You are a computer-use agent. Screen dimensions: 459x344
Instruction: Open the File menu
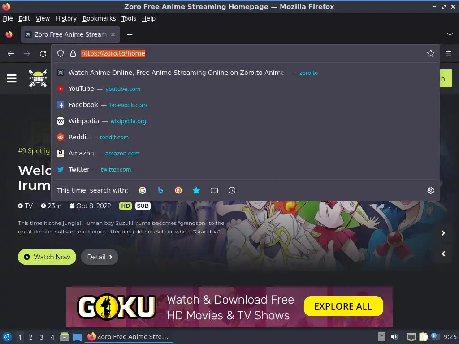coord(8,18)
